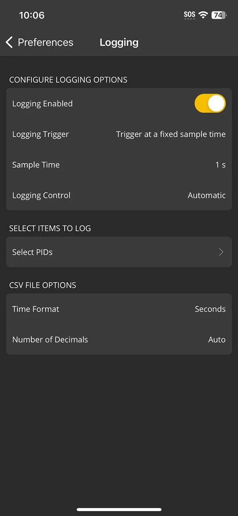
Task: Tap the Logging Control label
Action: coord(41,195)
